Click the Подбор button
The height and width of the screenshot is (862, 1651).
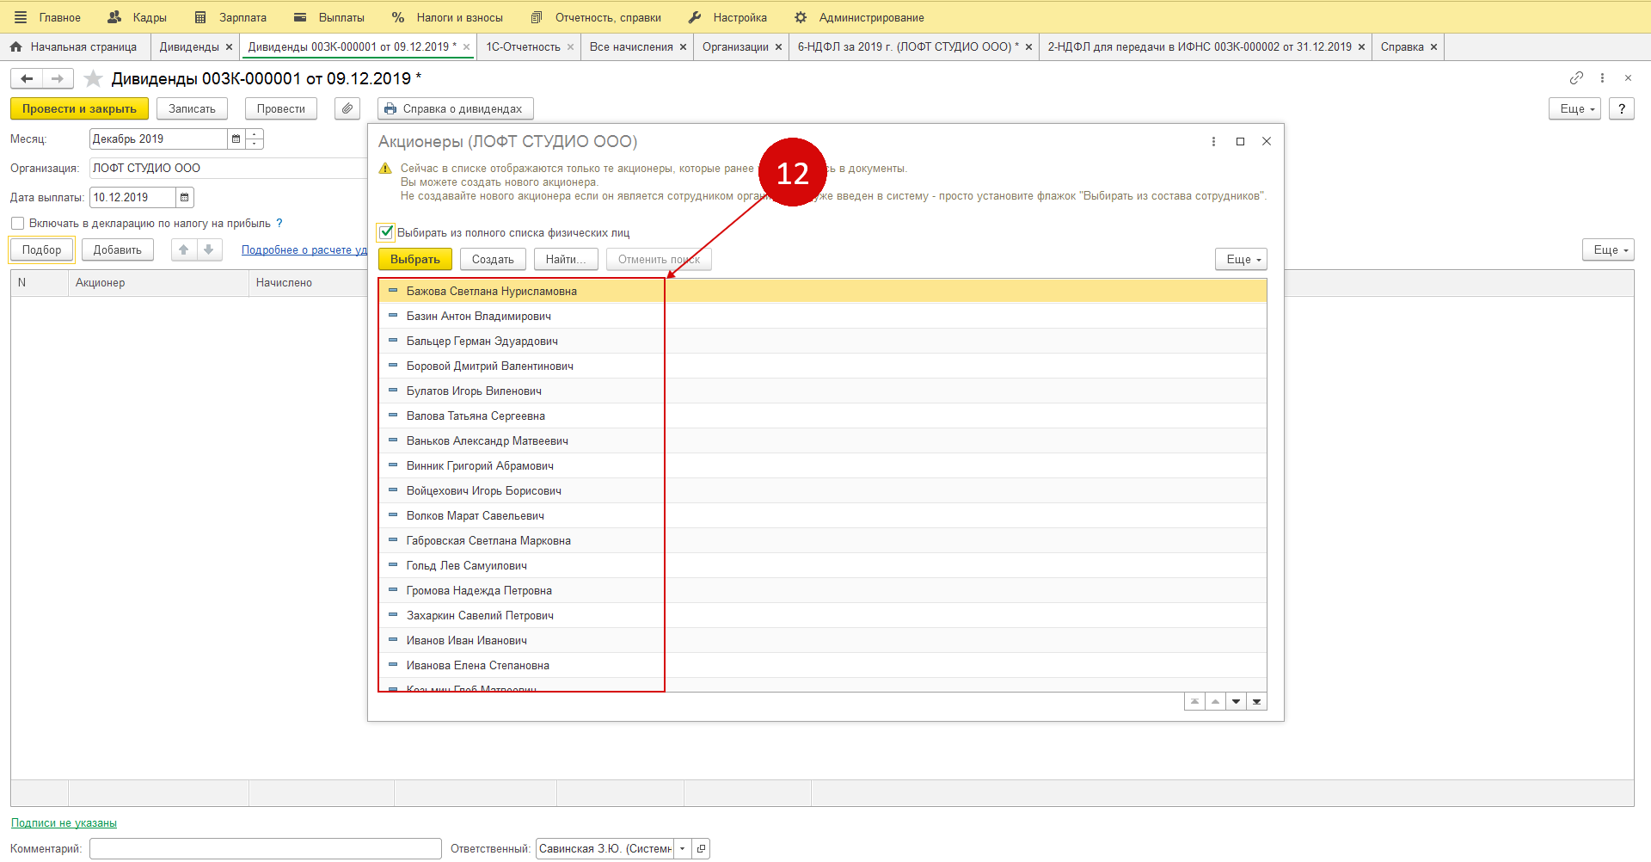click(x=42, y=249)
